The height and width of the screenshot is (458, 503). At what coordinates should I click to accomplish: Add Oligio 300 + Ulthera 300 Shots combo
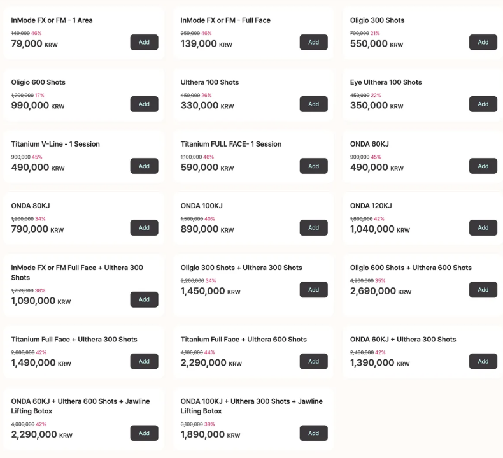(313, 289)
